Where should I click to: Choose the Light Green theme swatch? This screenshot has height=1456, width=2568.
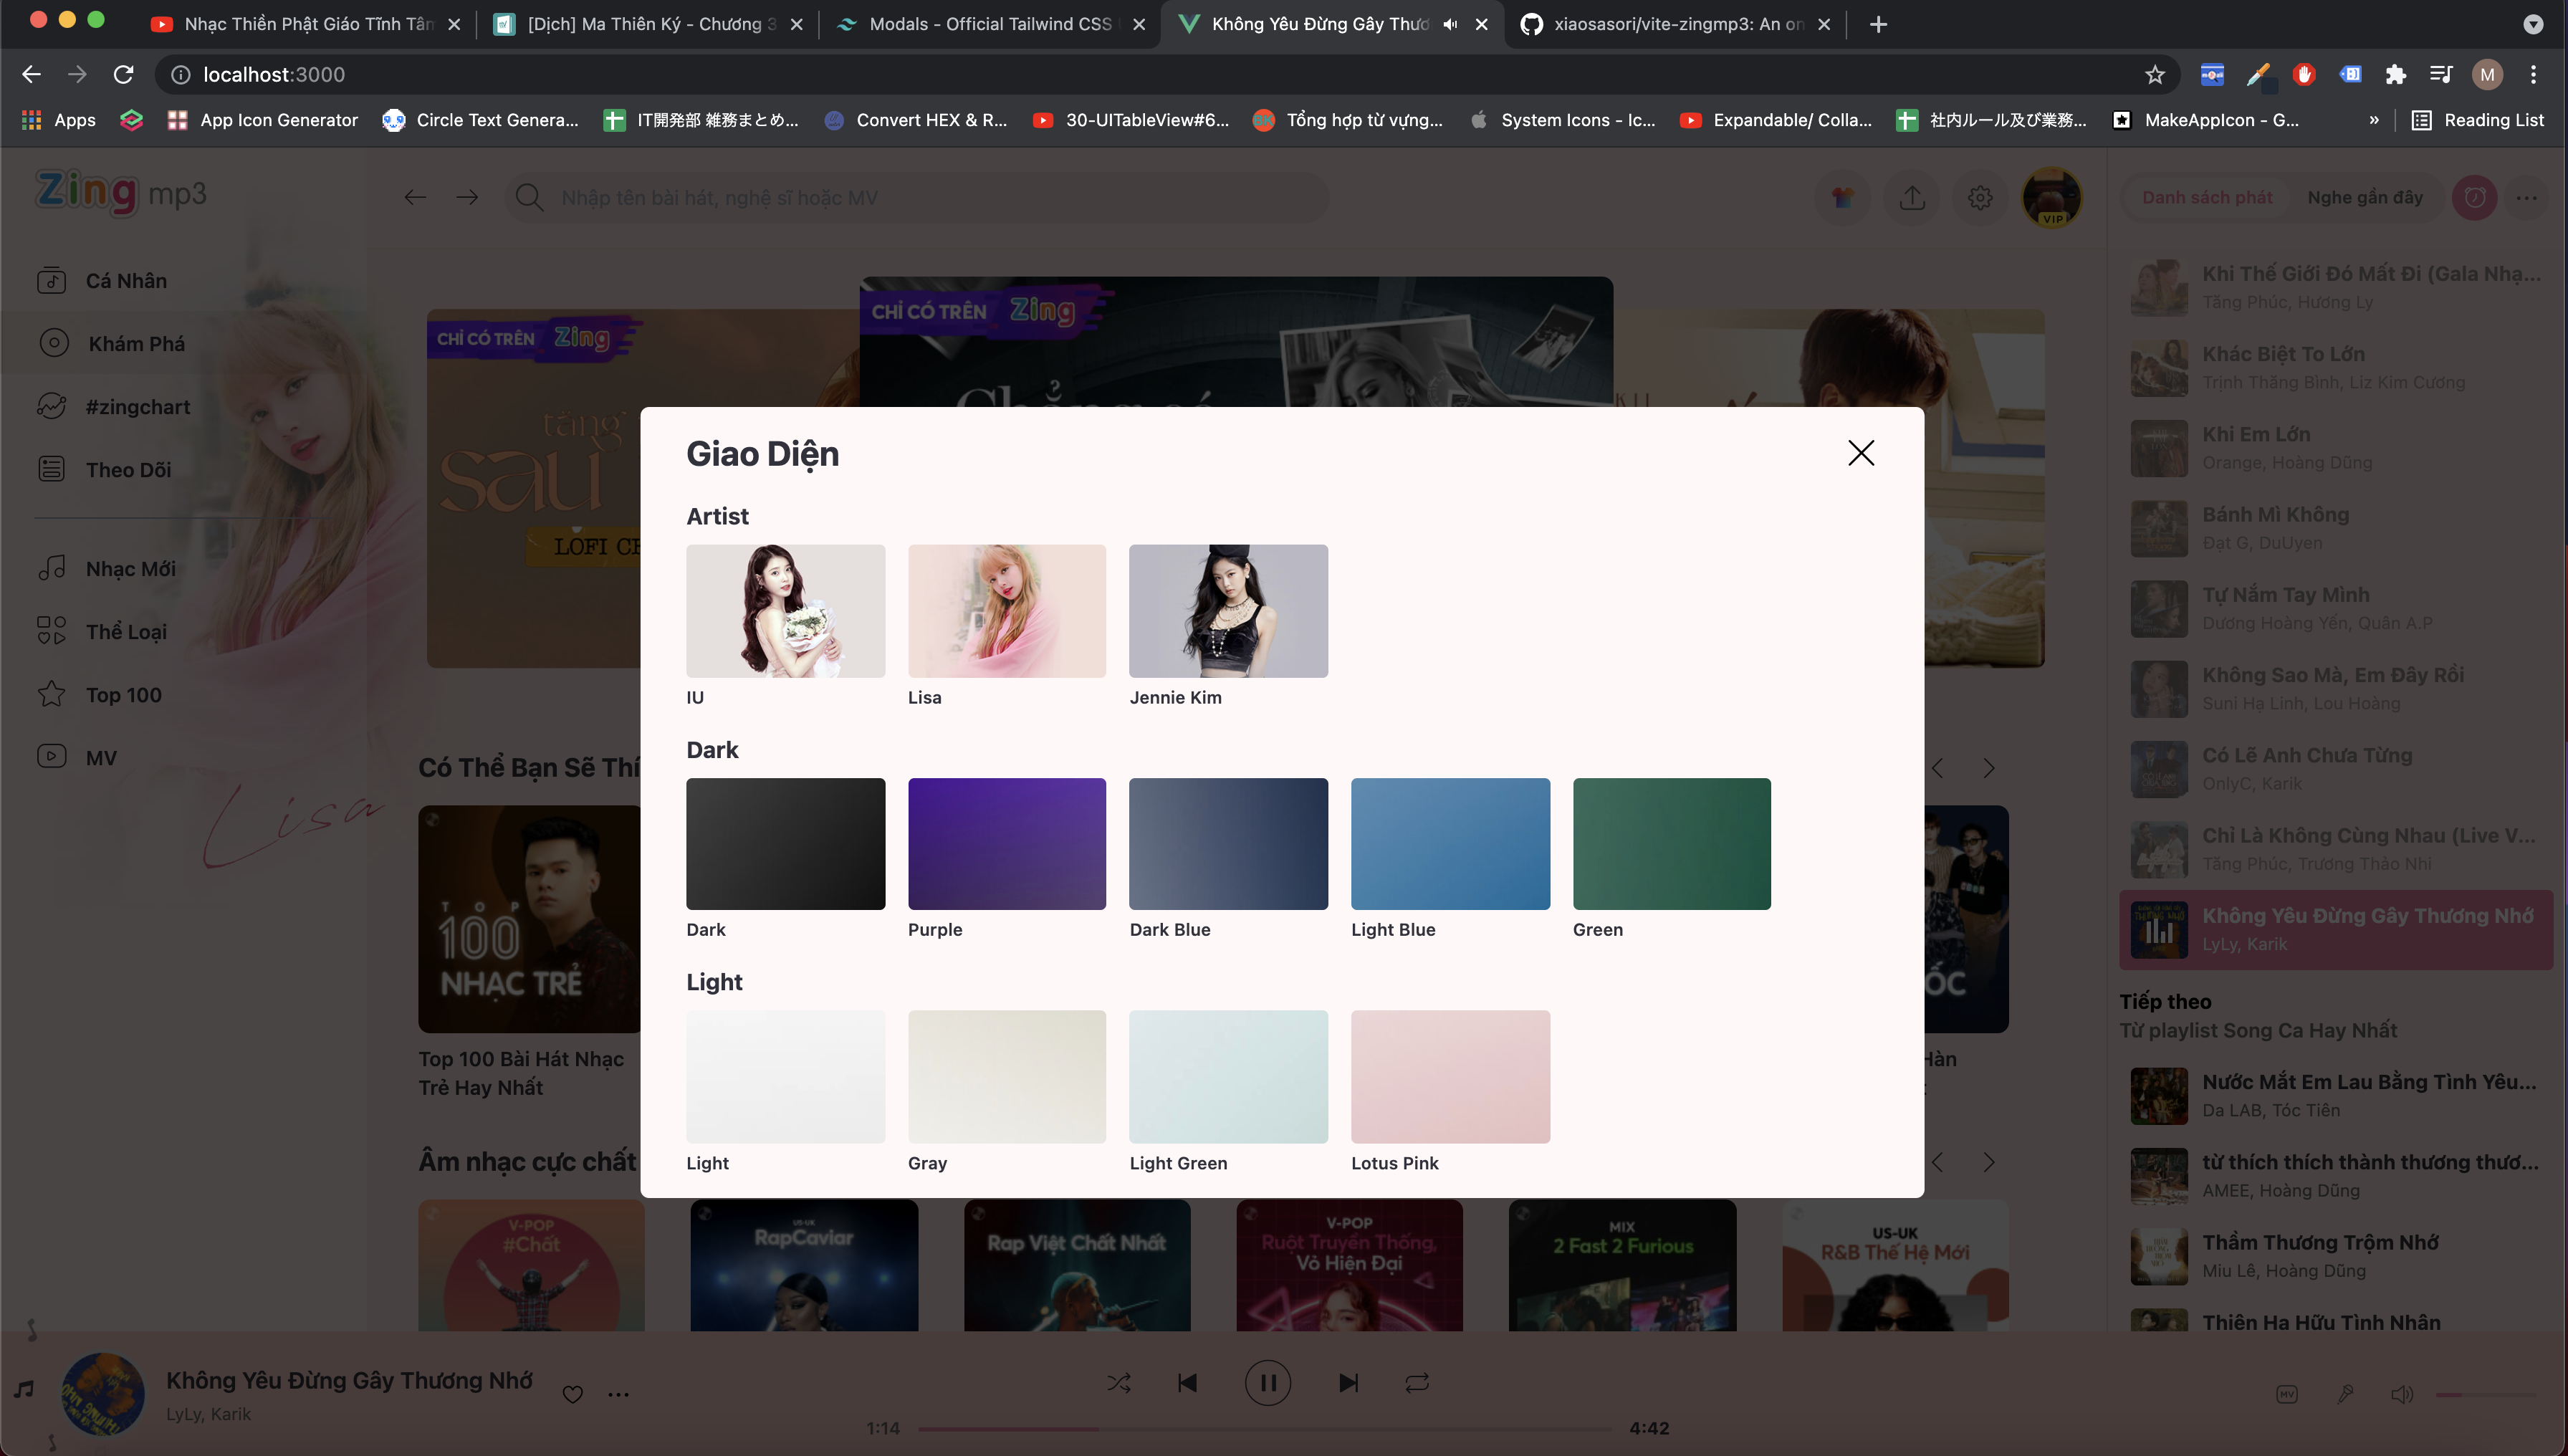[x=1228, y=1076]
